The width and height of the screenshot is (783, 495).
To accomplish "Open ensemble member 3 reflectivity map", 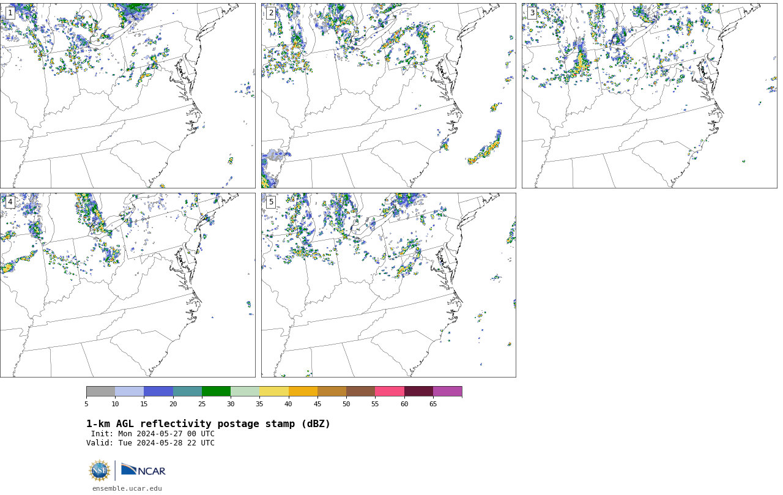I will [x=649, y=95].
